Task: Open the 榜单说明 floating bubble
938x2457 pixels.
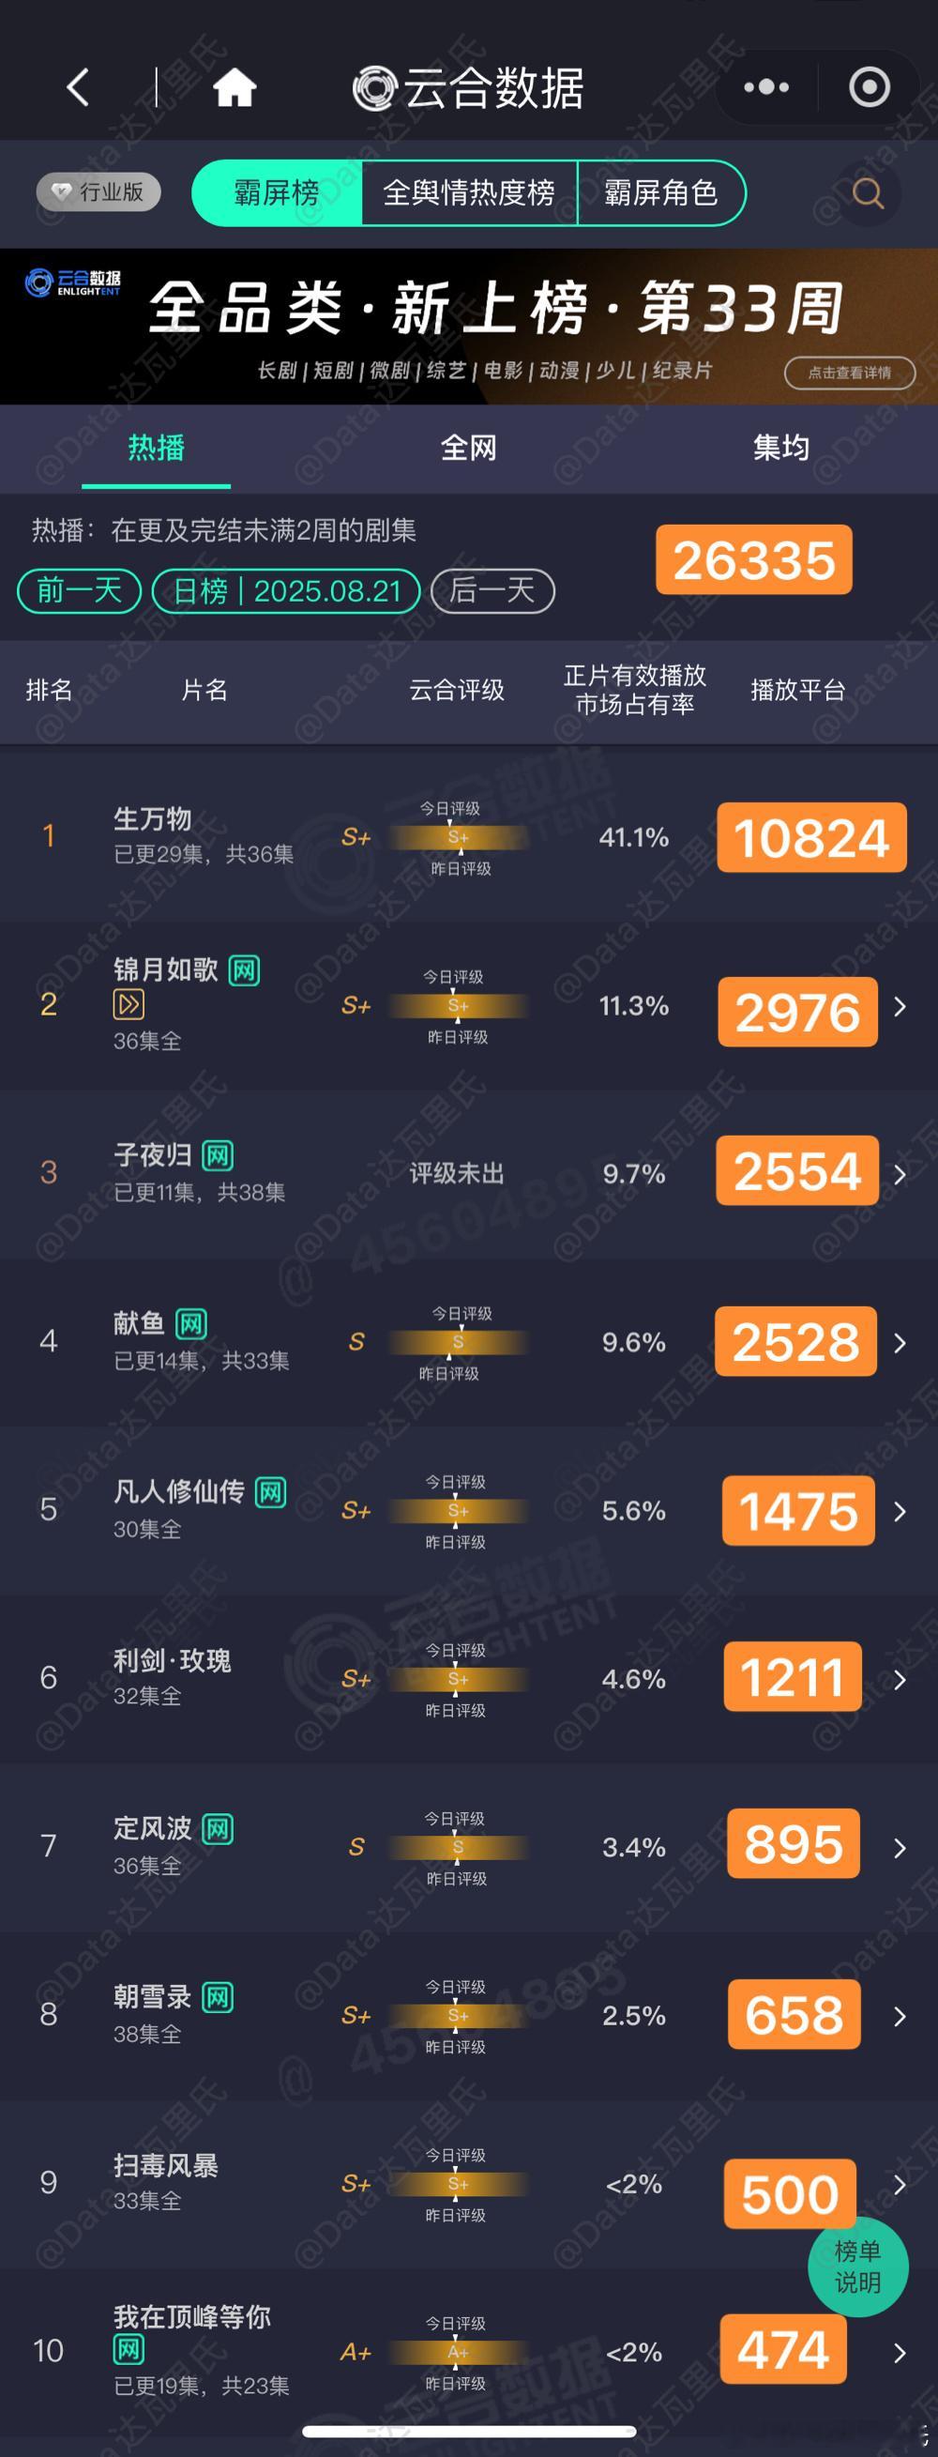Action: tap(858, 2267)
